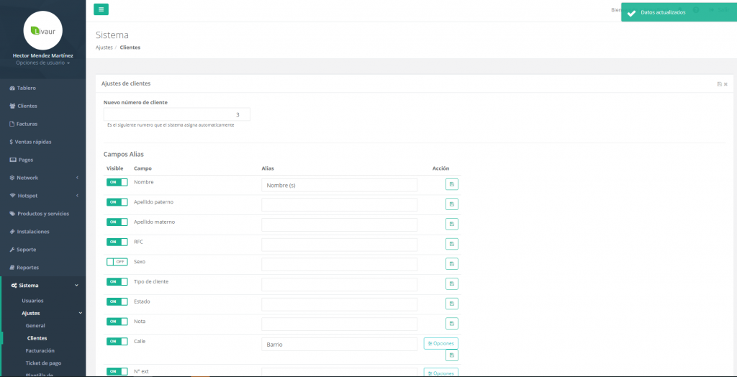Save the Tipo de cliente alias row
The height and width of the screenshot is (377, 737).
(x=452, y=284)
